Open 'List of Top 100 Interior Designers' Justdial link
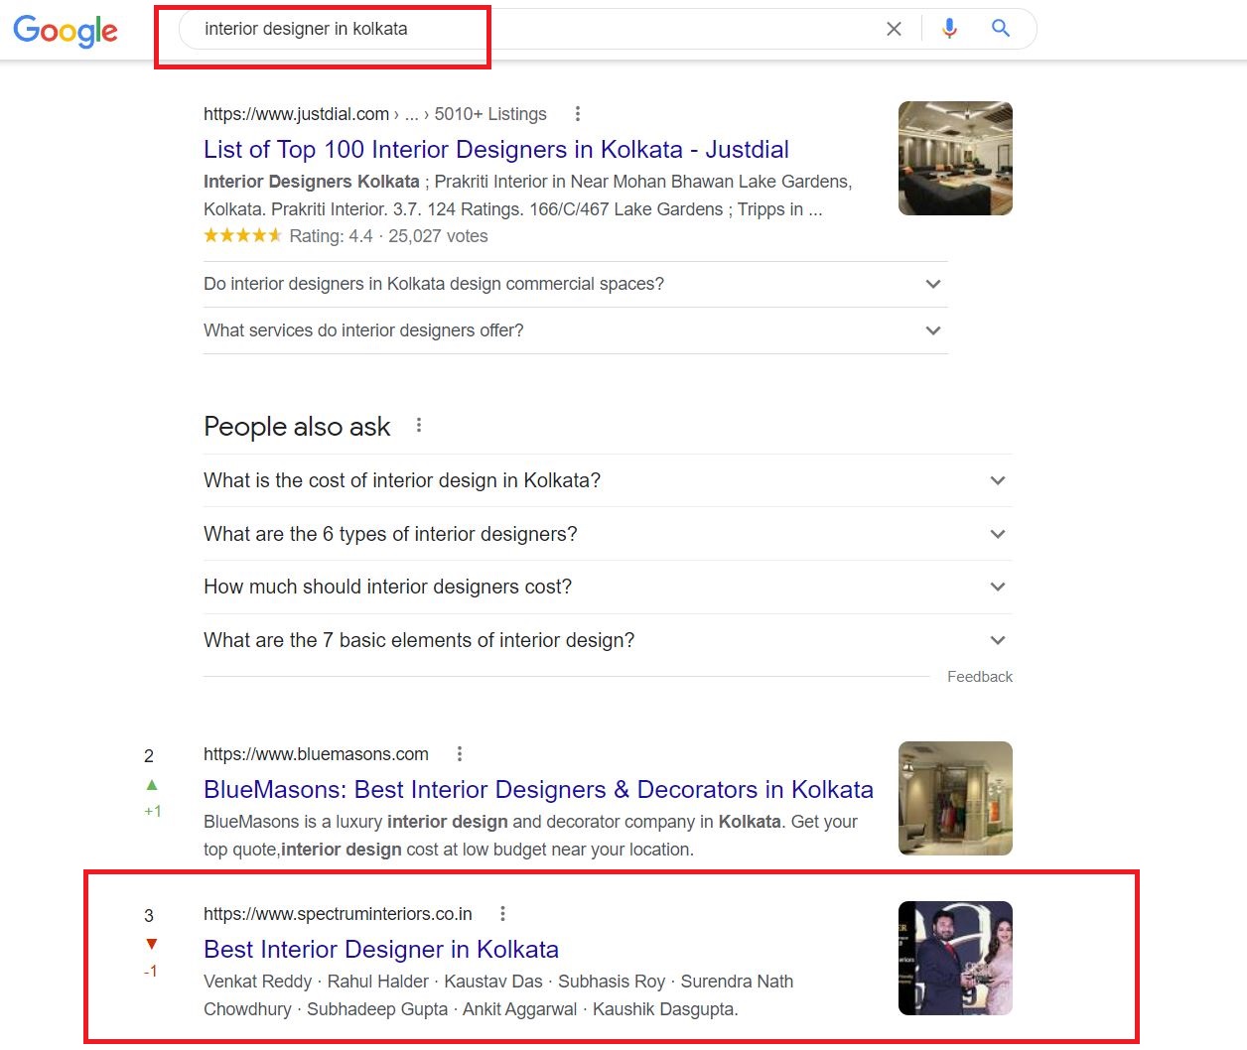This screenshot has width=1247, height=1050. point(495,150)
